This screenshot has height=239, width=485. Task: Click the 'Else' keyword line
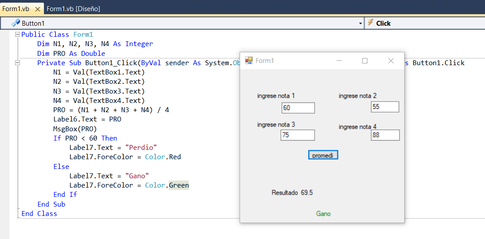point(61,167)
